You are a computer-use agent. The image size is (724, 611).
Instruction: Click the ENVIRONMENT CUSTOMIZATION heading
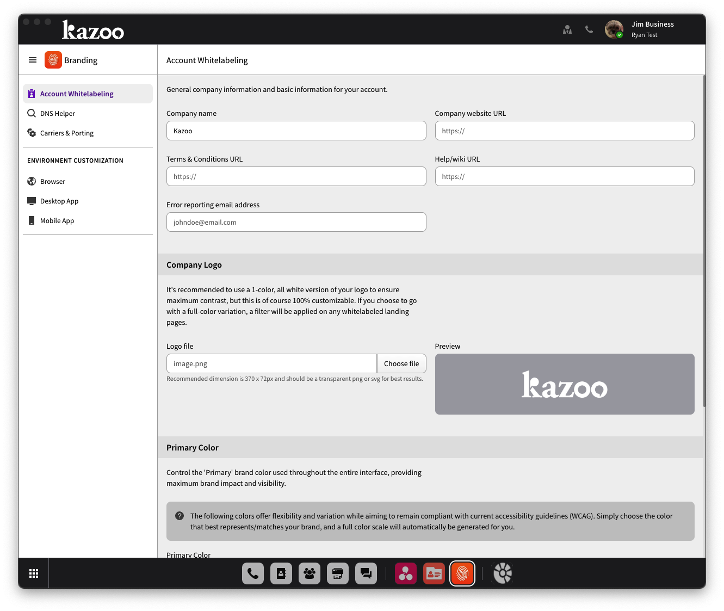coord(75,161)
